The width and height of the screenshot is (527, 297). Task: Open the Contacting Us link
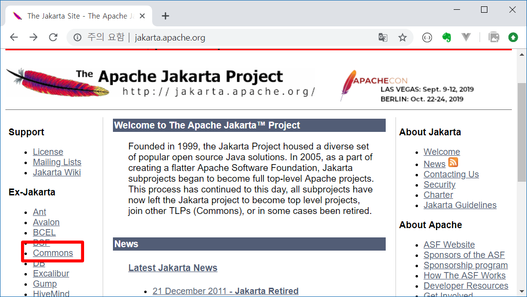click(x=451, y=174)
